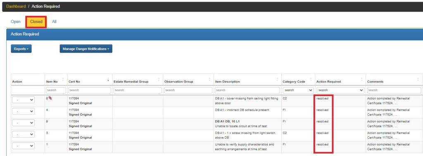Expand the Category Code search filter
Viewport: 423px width, 156px height.
pos(298,90)
